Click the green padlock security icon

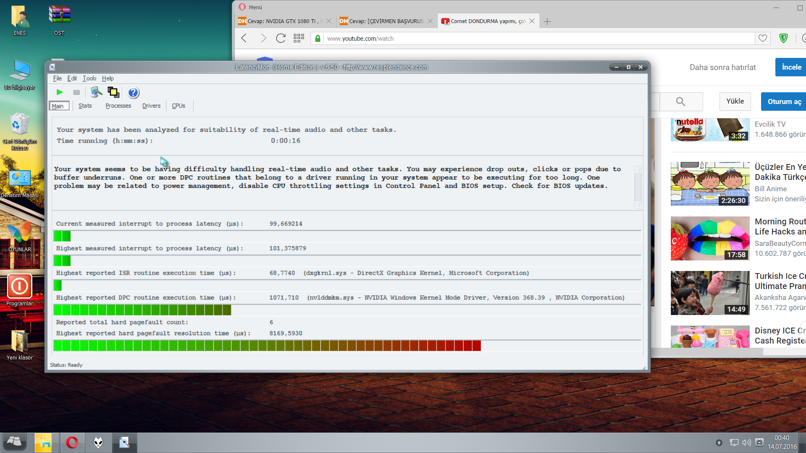(x=318, y=39)
